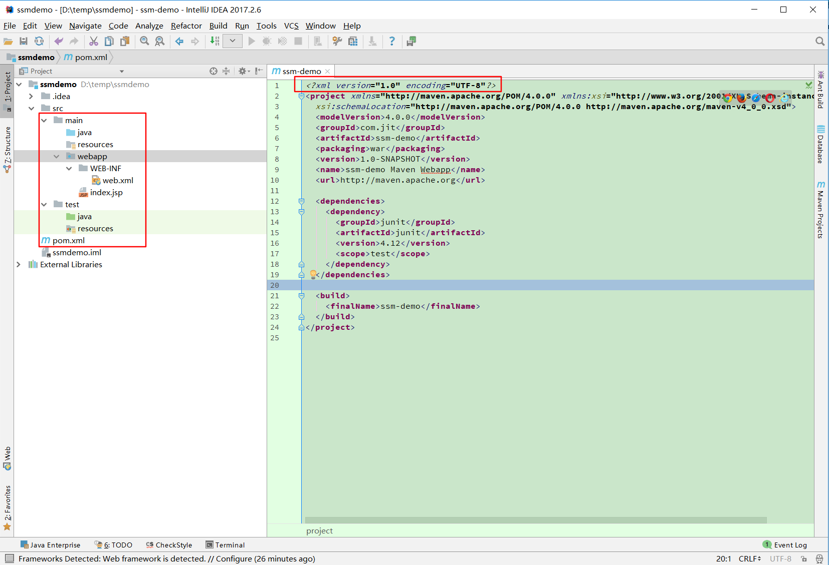The width and height of the screenshot is (829, 565).
Task: Open pom.xml in Safari browser icon
Action: click(756, 98)
